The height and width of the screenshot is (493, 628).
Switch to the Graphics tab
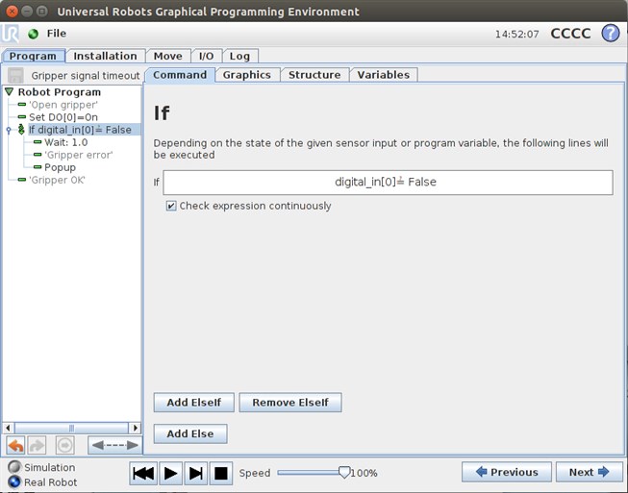click(x=247, y=75)
